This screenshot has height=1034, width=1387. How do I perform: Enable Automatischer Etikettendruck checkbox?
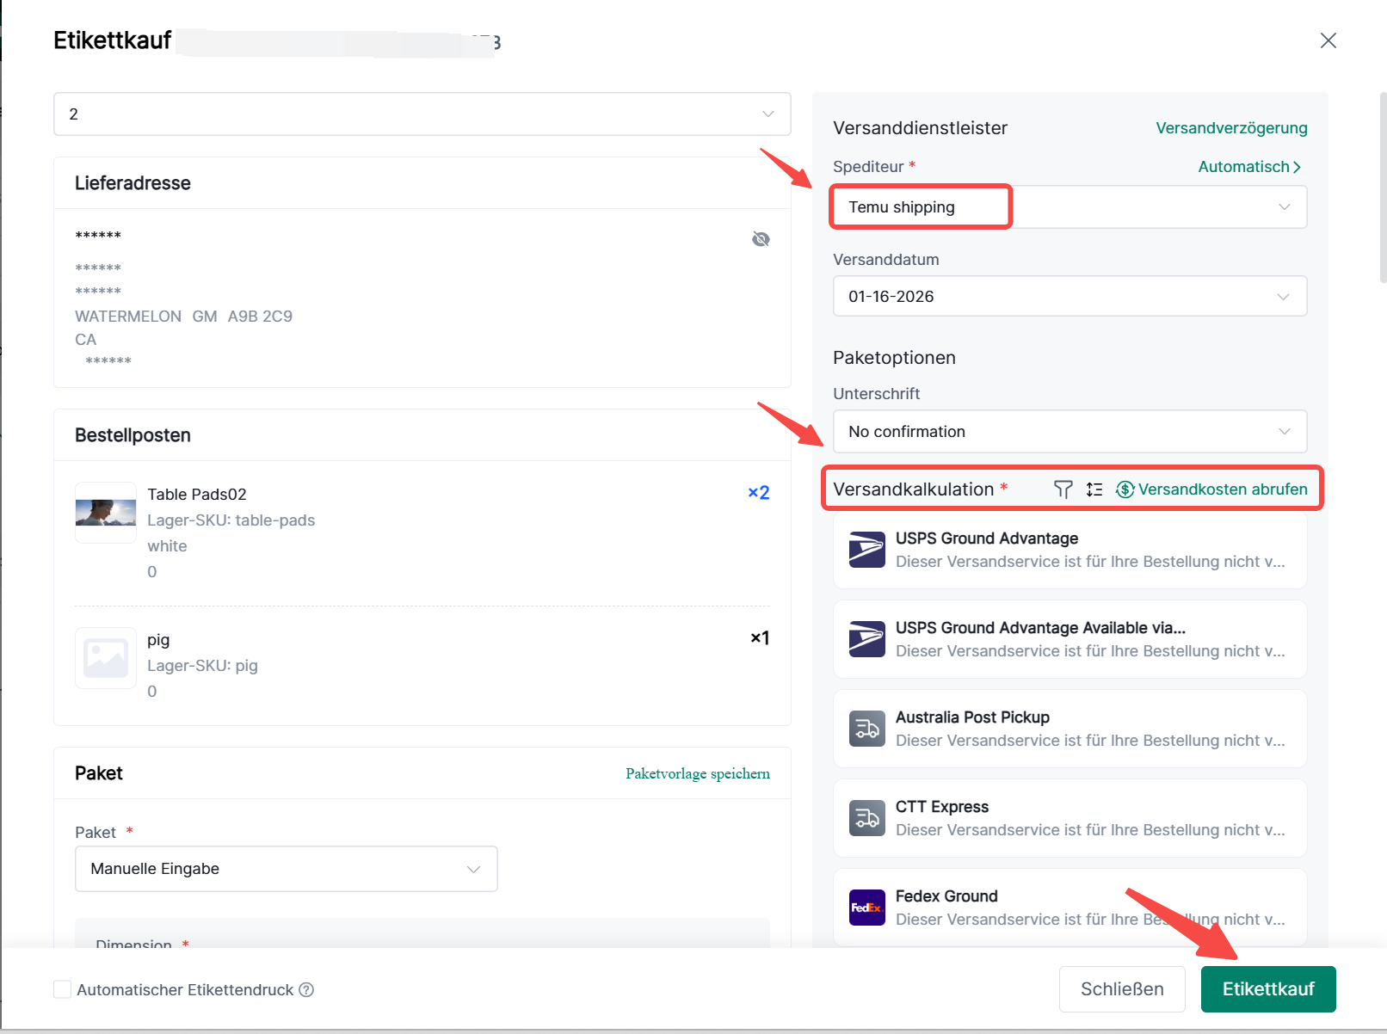tap(63, 989)
